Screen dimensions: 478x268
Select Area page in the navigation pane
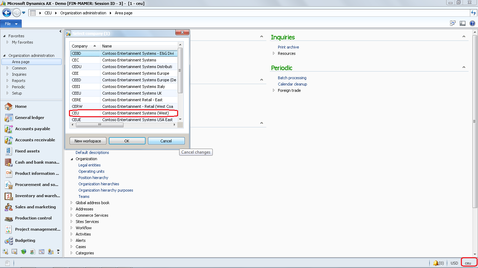(31, 62)
